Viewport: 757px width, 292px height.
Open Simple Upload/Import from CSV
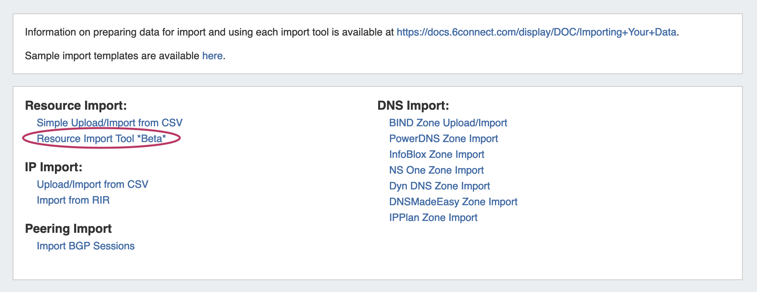click(109, 123)
